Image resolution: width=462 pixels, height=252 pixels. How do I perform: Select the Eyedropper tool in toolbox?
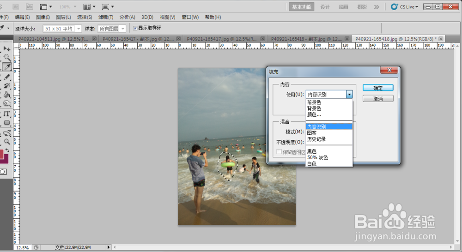click(x=7, y=67)
